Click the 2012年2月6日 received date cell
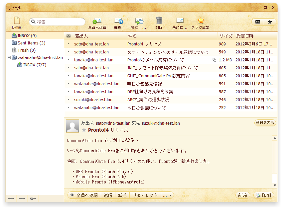The height and width of the screenshot is (208, 283). point(254,44)
